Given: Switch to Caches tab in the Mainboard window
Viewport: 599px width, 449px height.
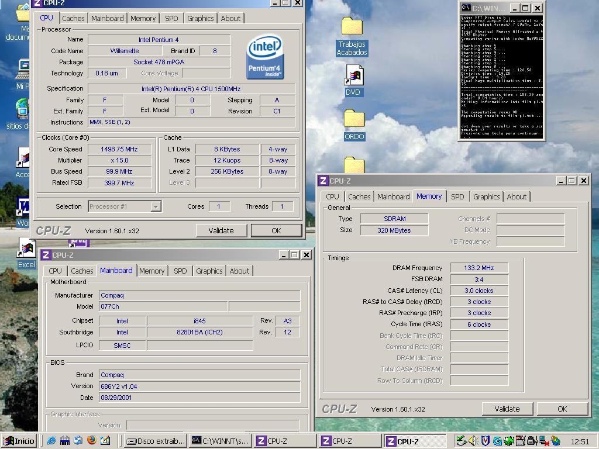Looking at the screenshot, I should tap(82, 271).
